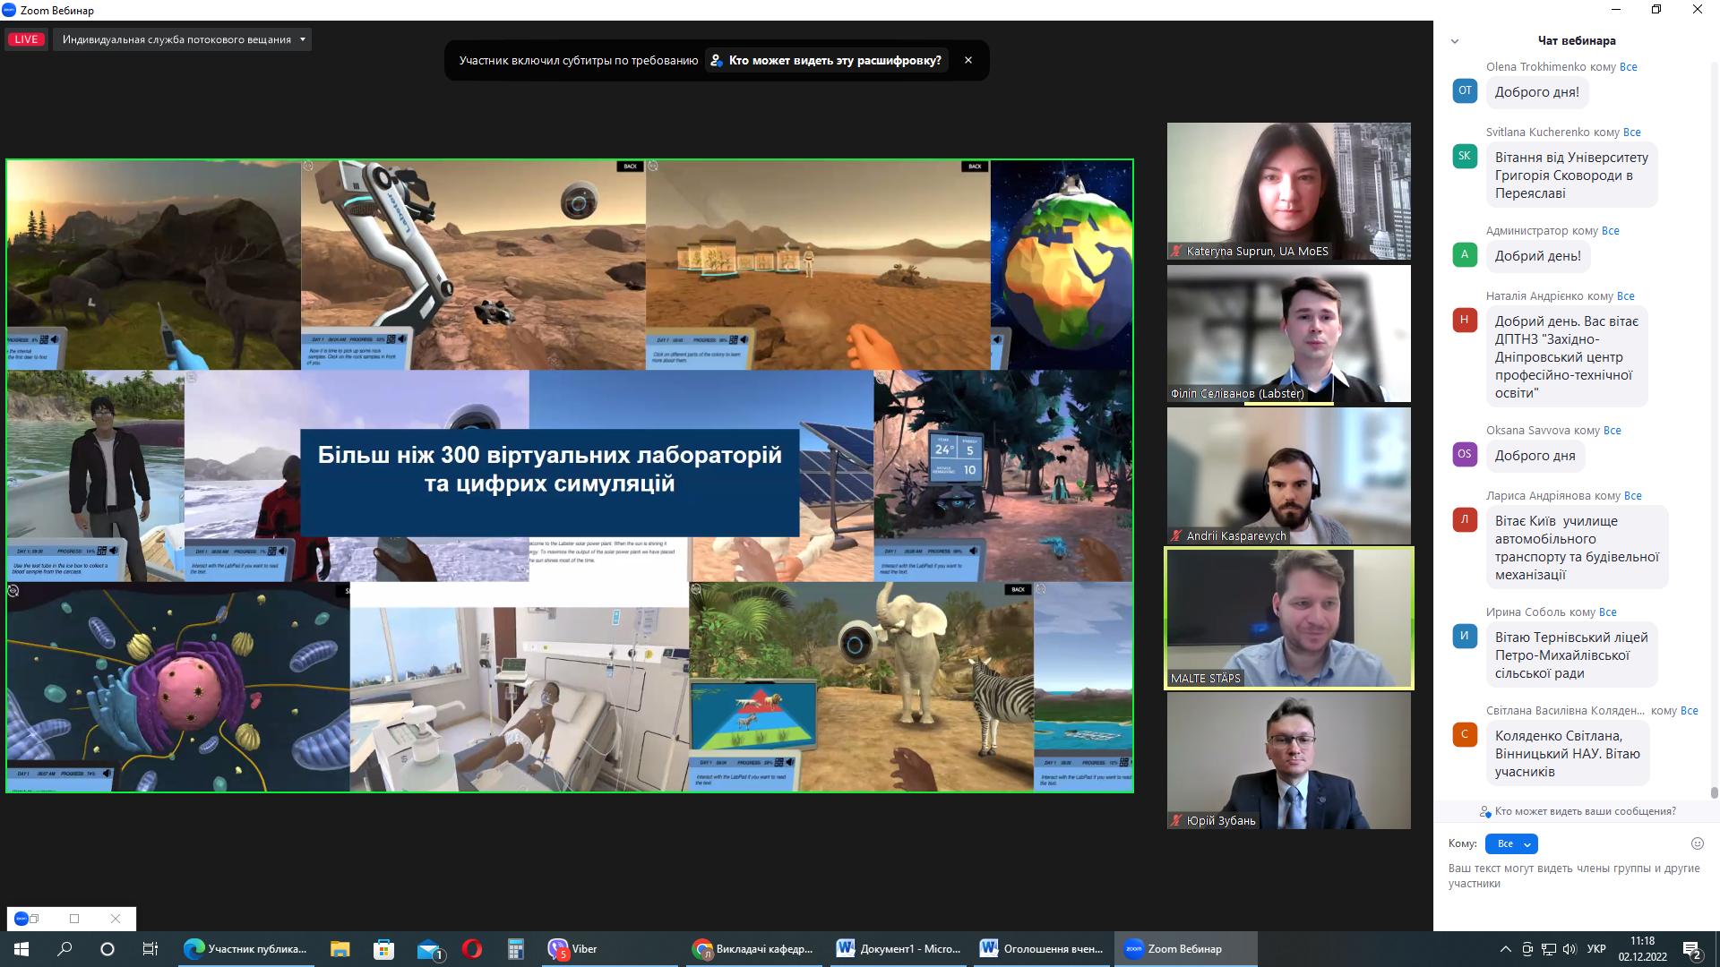Open the Opera browser from the taskbar
This screenshot has height=967, width=1720.
472,949
